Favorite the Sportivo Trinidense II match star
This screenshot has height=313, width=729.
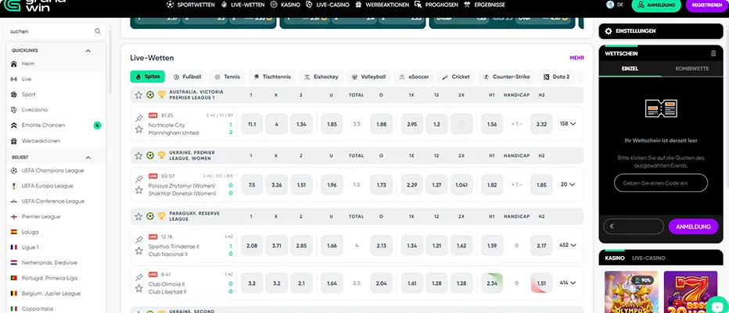[x=138, y=251]
